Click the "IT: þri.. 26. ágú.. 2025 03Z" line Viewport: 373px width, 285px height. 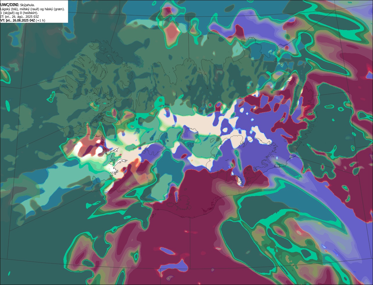[20, 17]
